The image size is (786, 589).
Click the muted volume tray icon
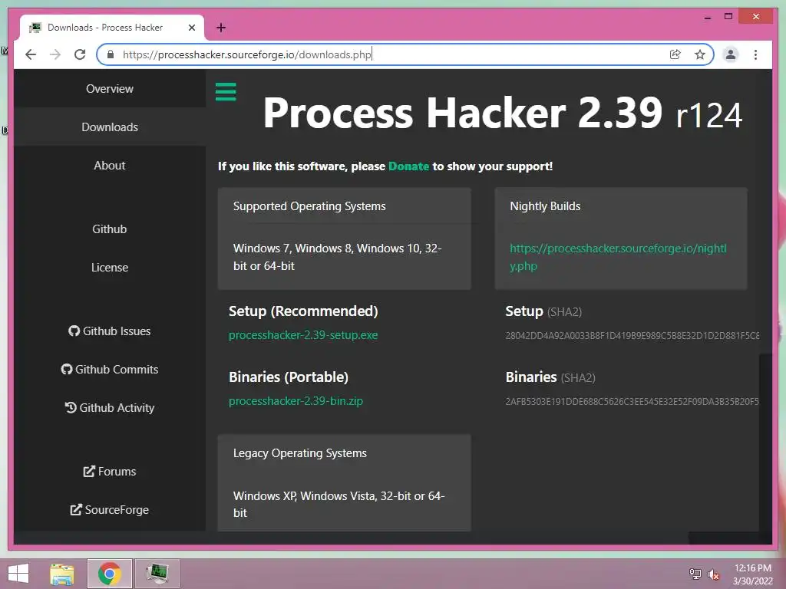(x=713, y=574)
